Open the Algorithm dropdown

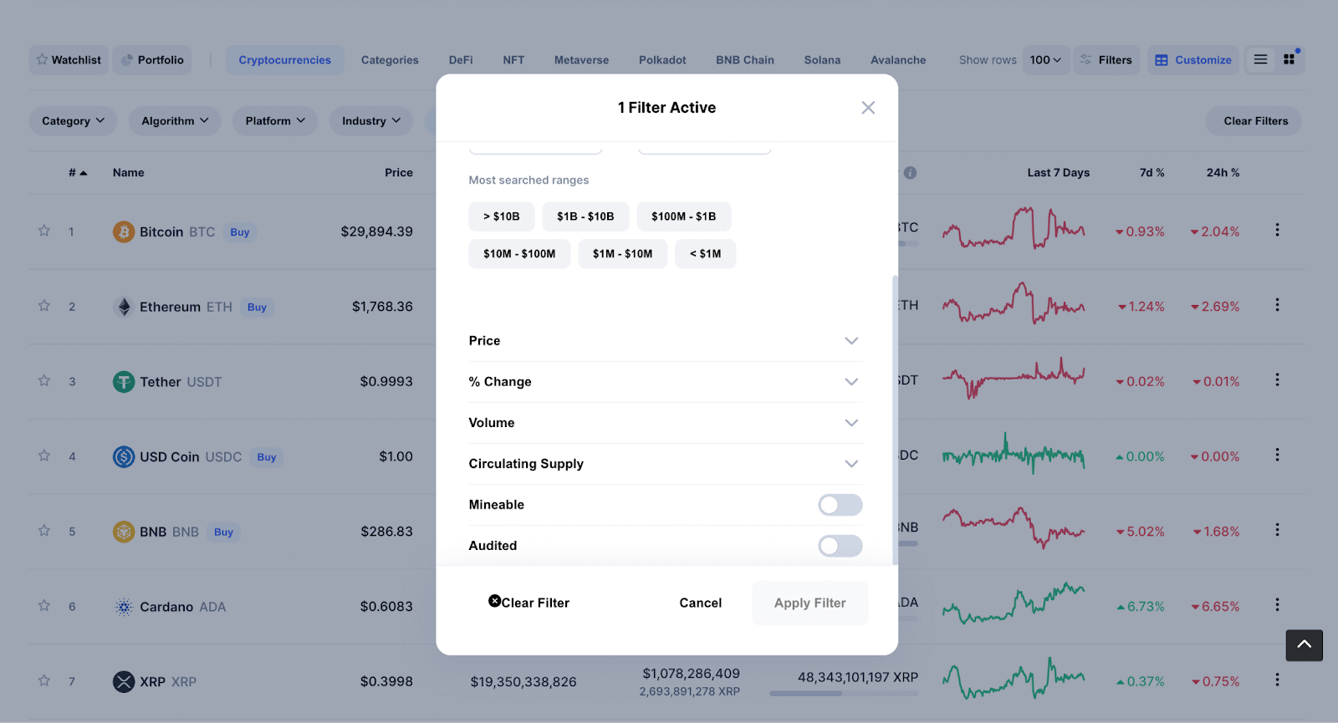tap(175, 121)
